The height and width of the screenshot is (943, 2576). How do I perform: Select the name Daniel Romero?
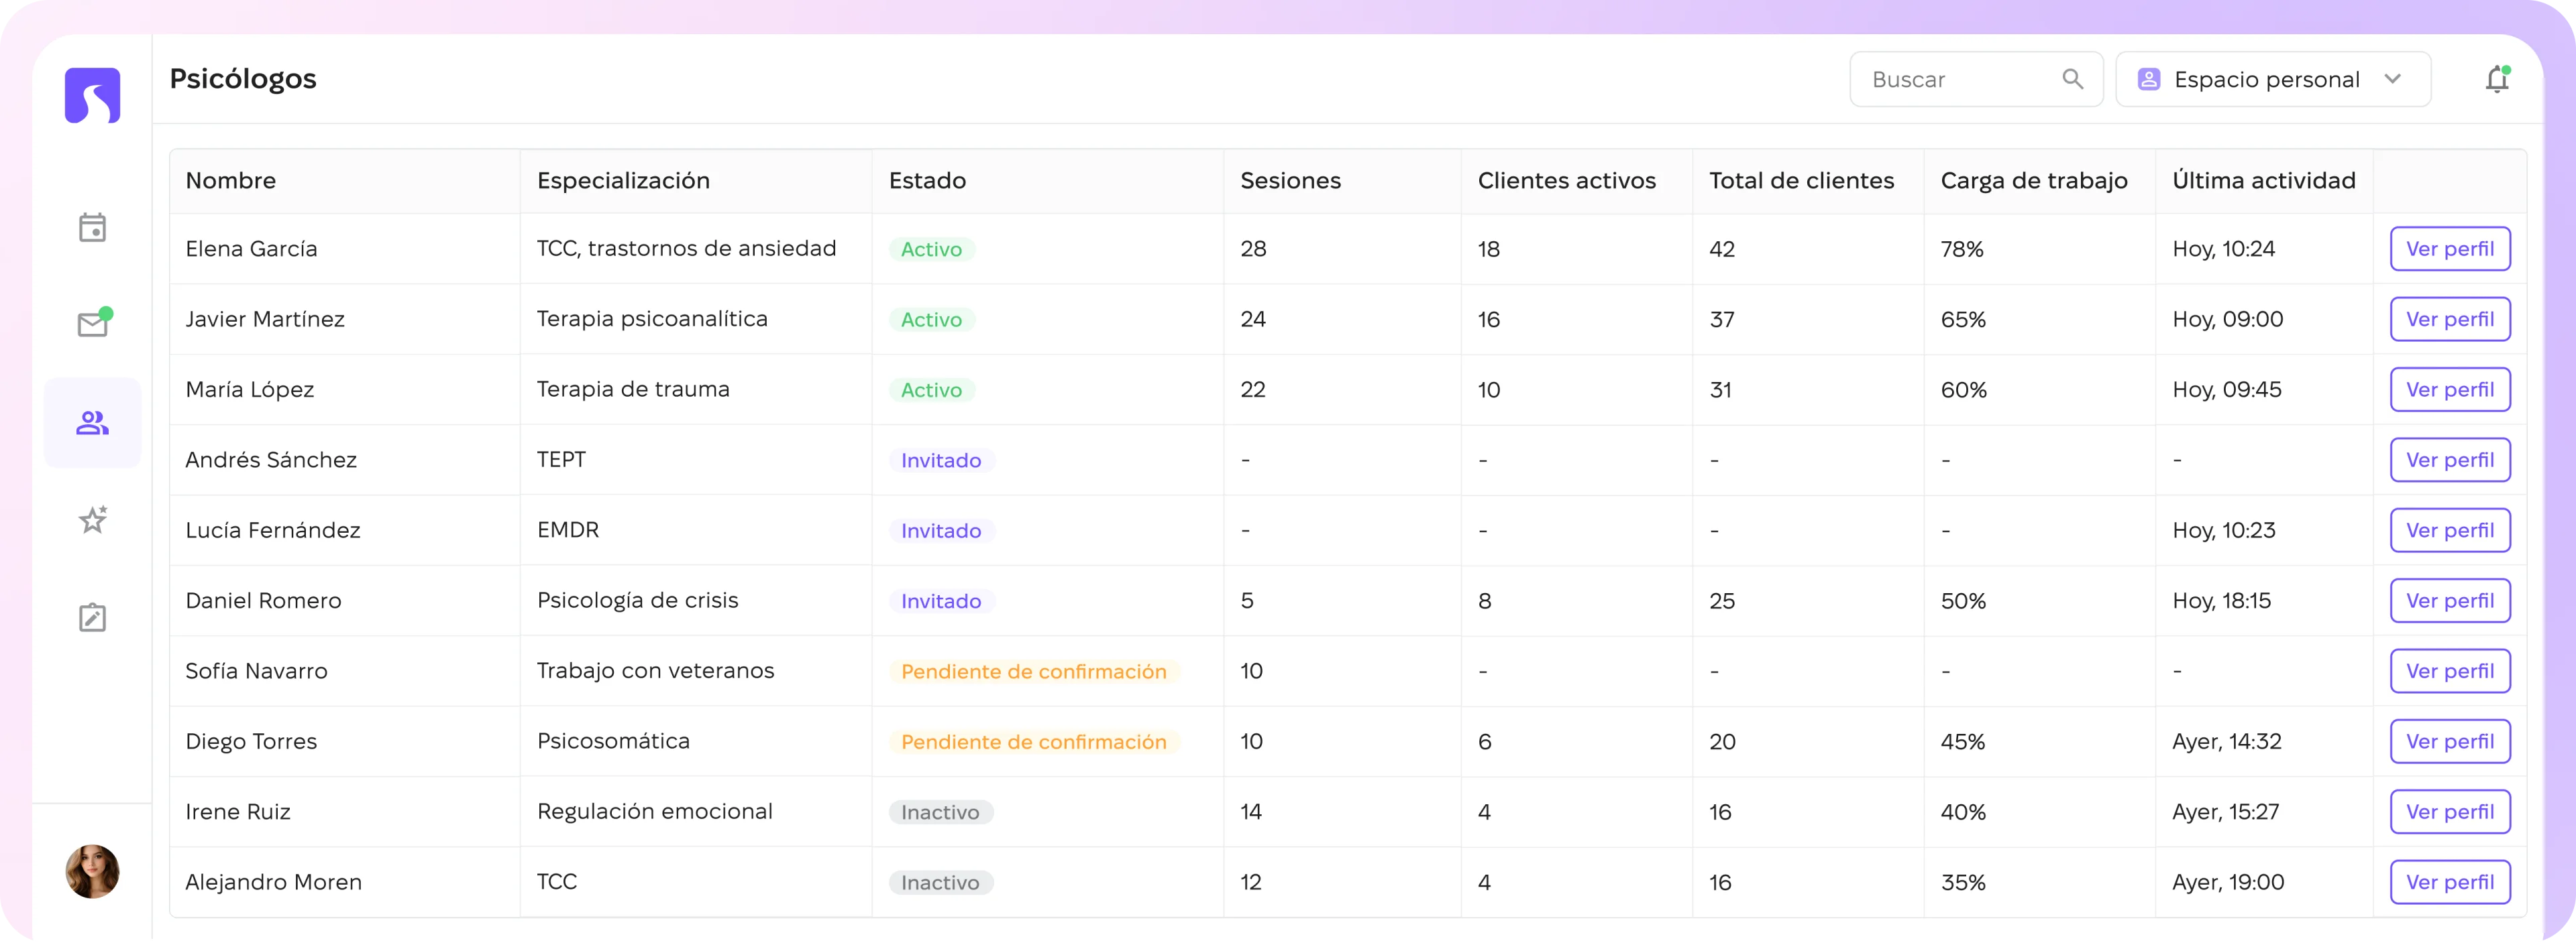click(263, 601)
